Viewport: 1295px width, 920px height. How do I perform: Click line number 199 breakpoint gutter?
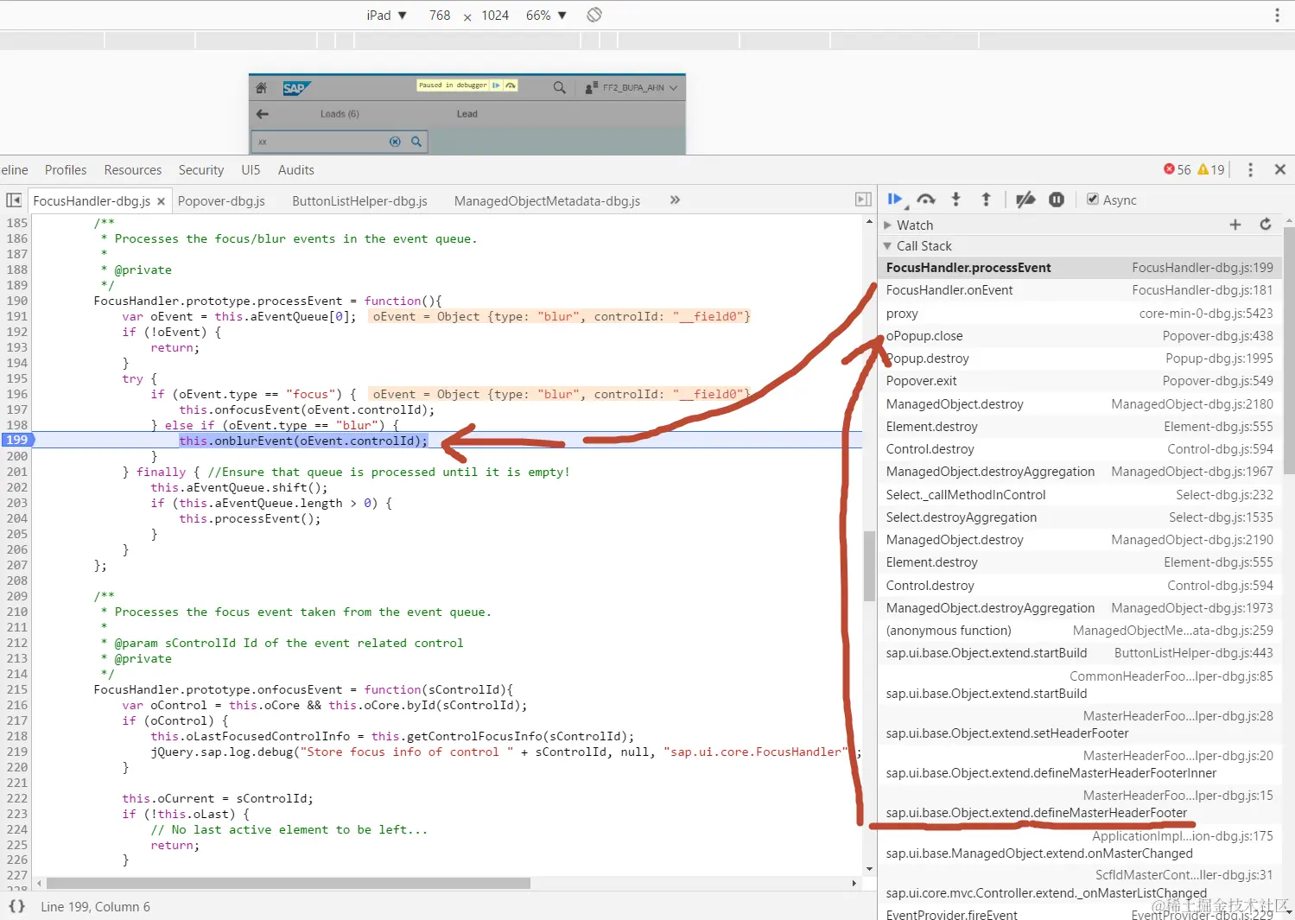click(17, 441)
